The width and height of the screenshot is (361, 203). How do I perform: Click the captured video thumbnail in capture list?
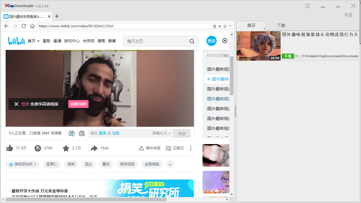[258, 45]
